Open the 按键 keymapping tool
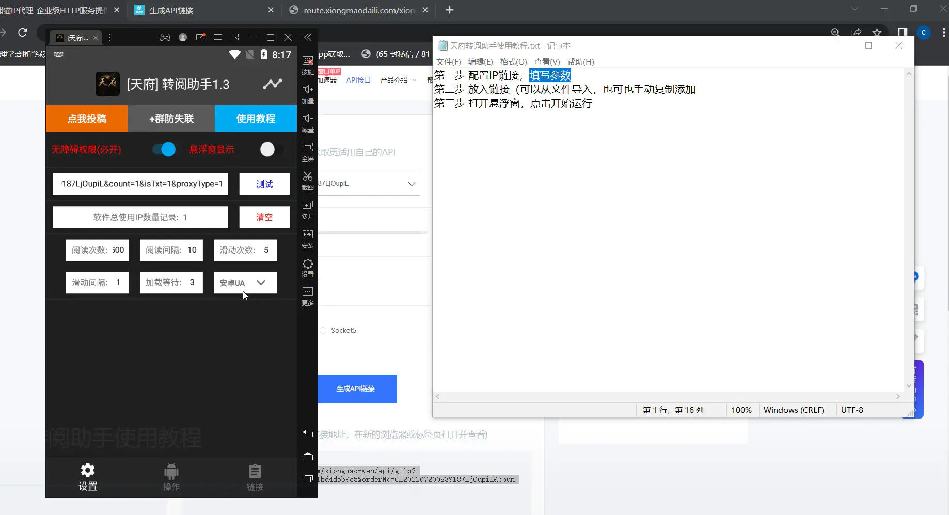The width and height of the screenshot is (949, 515). pyautogui.click(x=307, y=63)
